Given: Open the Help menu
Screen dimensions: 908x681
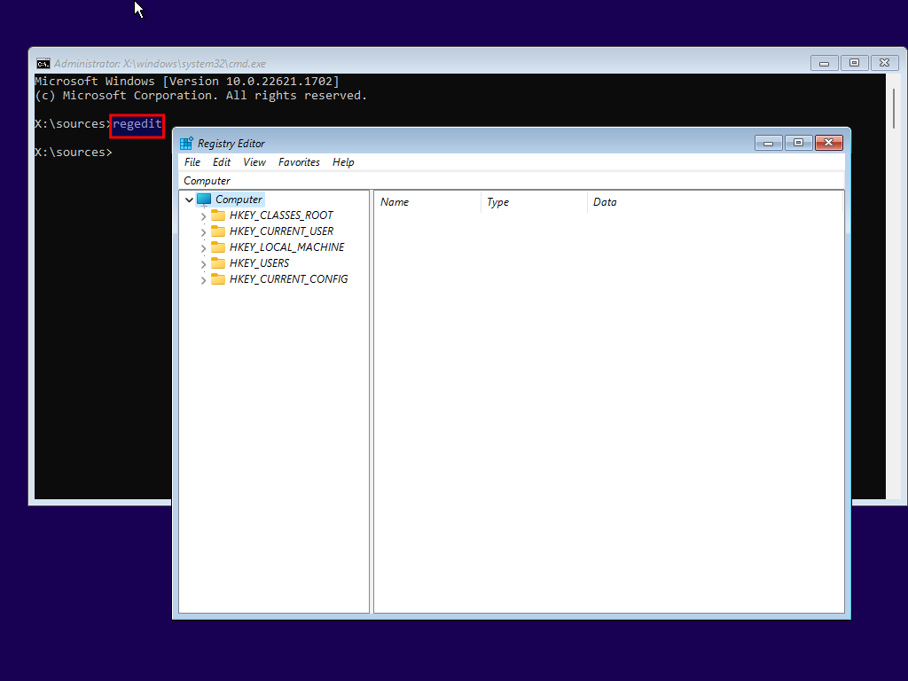Looking at the screenshot, I should (343, 162).
